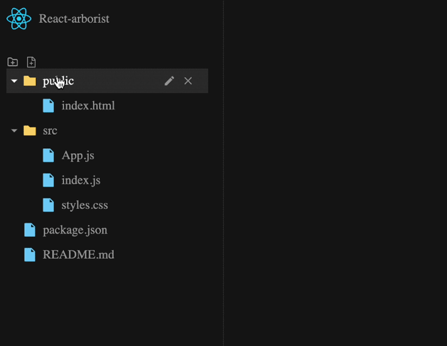Click the README.md file icon
This screenshot has height=346, width=447.
tap(29, 255)
